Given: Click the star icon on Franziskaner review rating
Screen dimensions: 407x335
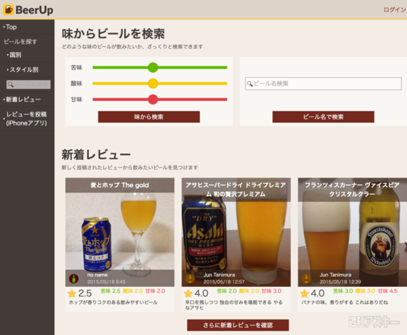Looking at the screenshot, I should (x=305, y=294).
